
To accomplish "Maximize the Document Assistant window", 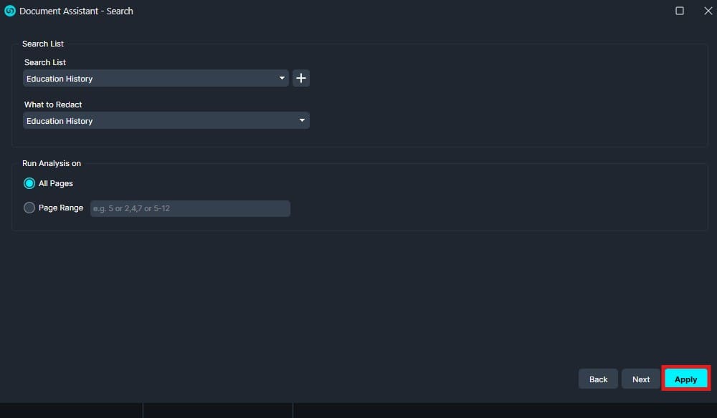I will tap(680, 11).
